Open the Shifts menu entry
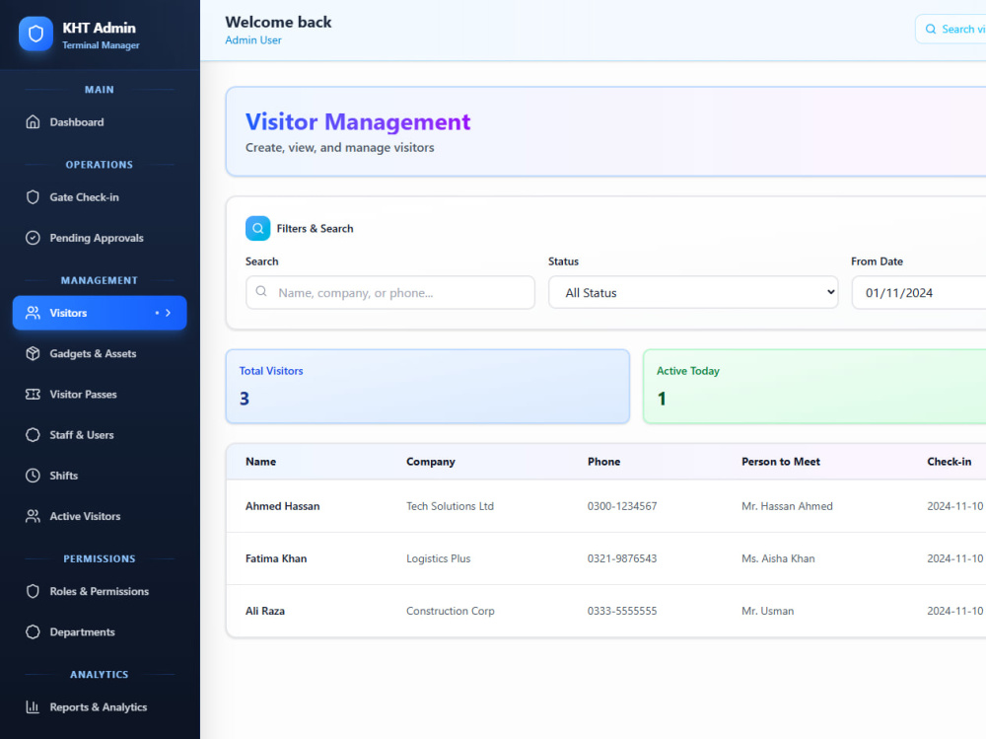 click(100, 476)
